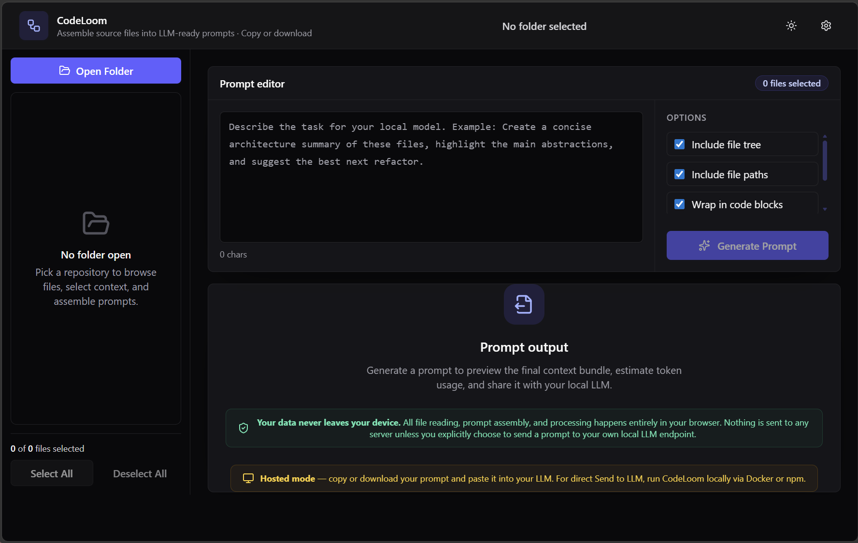
Task: Click the Prompt output document icon
Action: [524, 304]
